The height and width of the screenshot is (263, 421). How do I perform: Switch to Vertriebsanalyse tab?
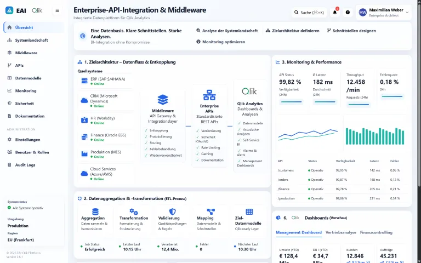coord(341,232)
